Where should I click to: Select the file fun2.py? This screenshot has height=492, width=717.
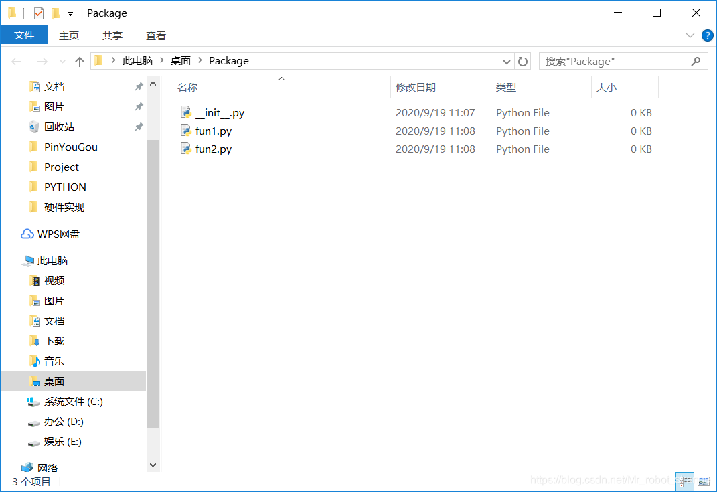[x=214, y=149]
